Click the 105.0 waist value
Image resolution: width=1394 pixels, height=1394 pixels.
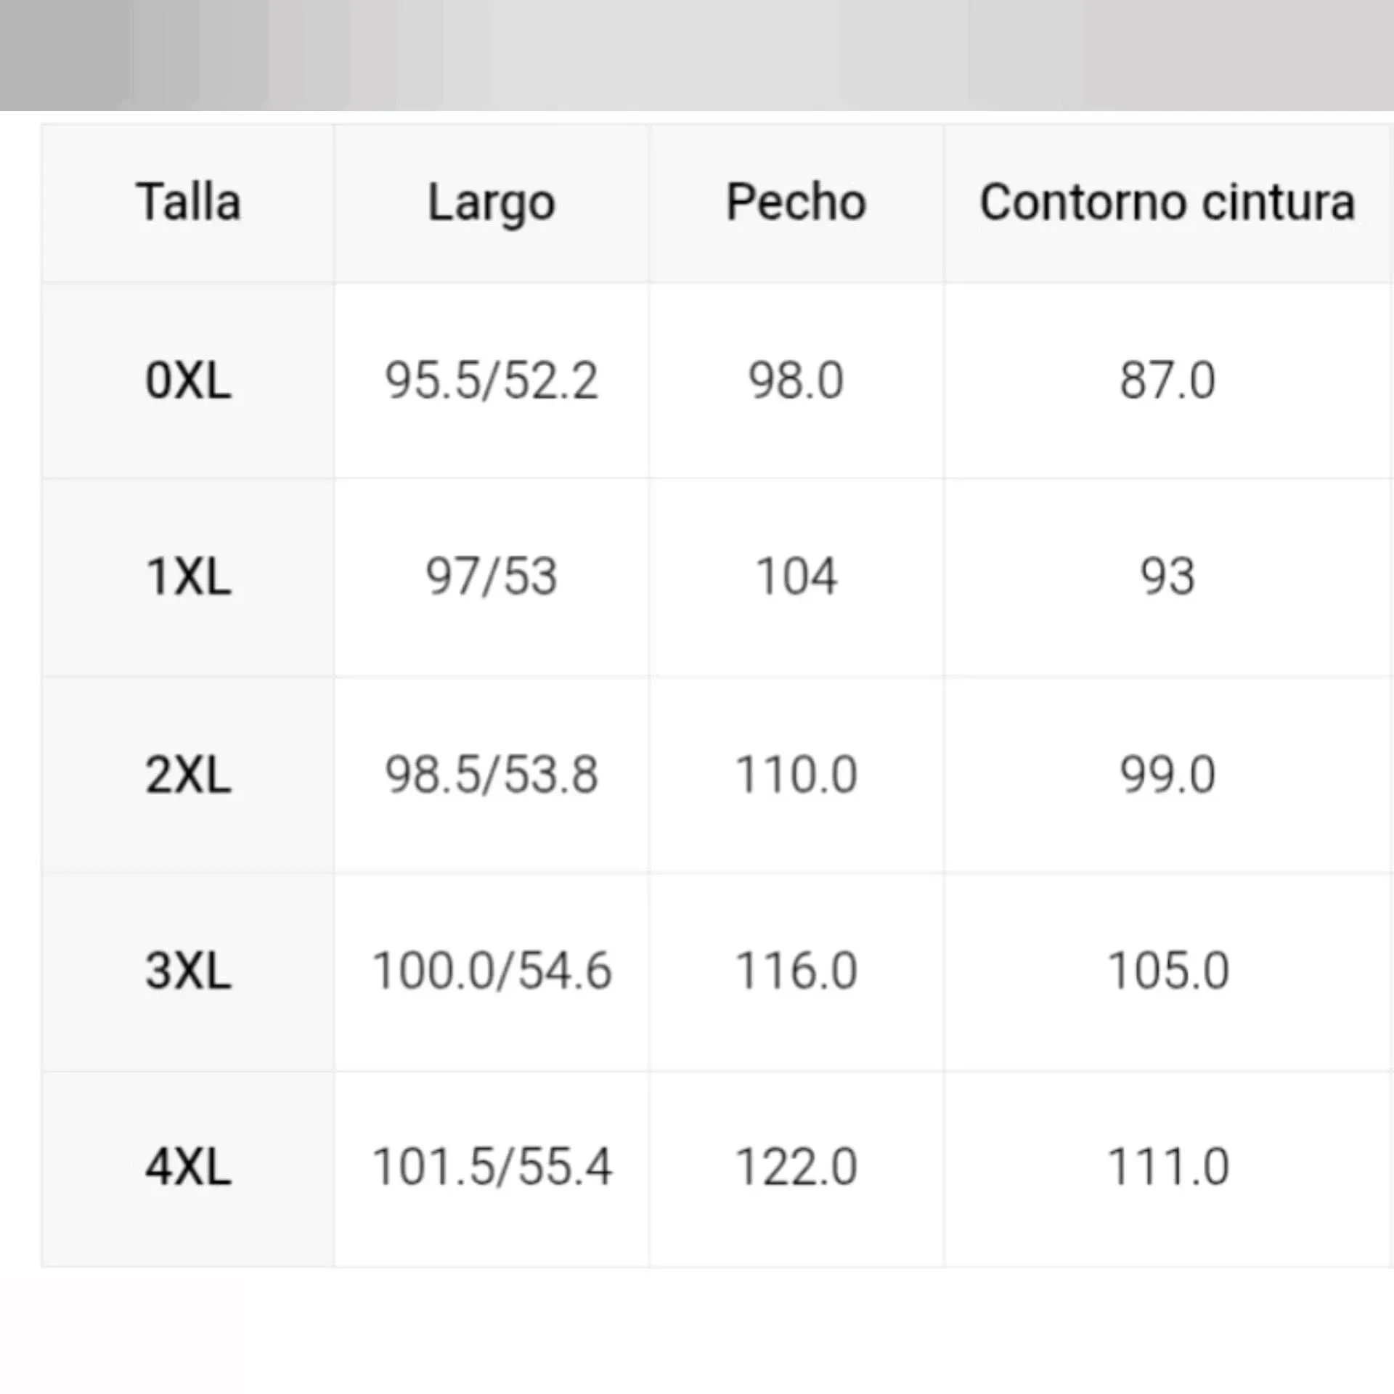tap(1167, 971)
